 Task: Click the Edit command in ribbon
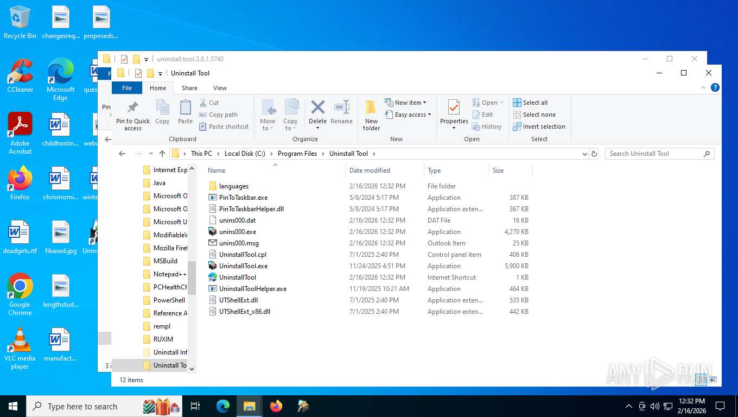coord(482,115)
